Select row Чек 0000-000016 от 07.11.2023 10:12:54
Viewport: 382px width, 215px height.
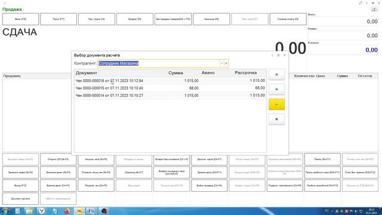[x=170, y=81]
